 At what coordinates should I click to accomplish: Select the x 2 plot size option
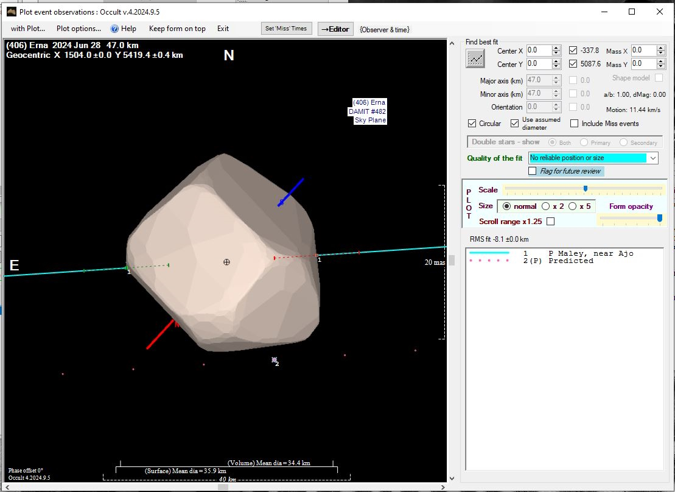[x=546, y=206]
